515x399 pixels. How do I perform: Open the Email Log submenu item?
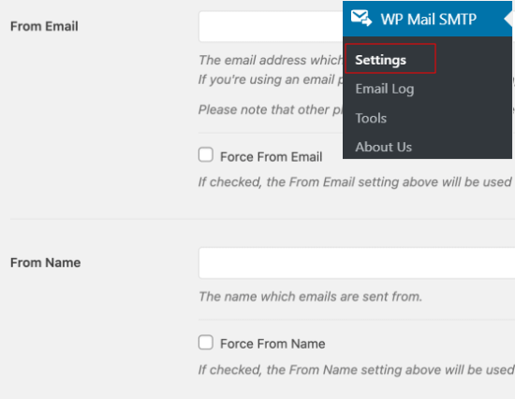pos(385,89)
